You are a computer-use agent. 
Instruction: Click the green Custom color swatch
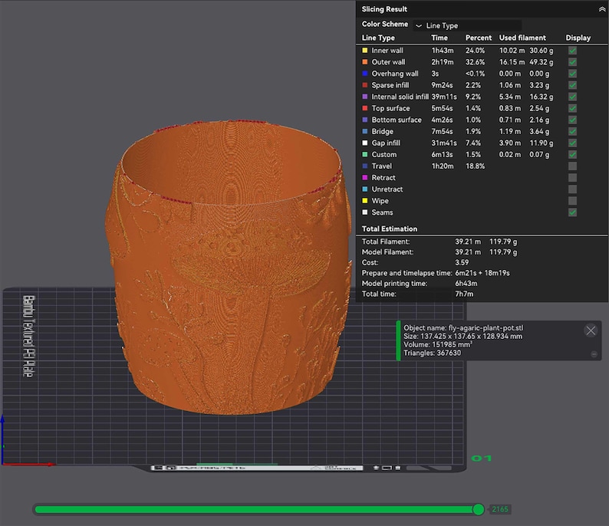(364, 154)
